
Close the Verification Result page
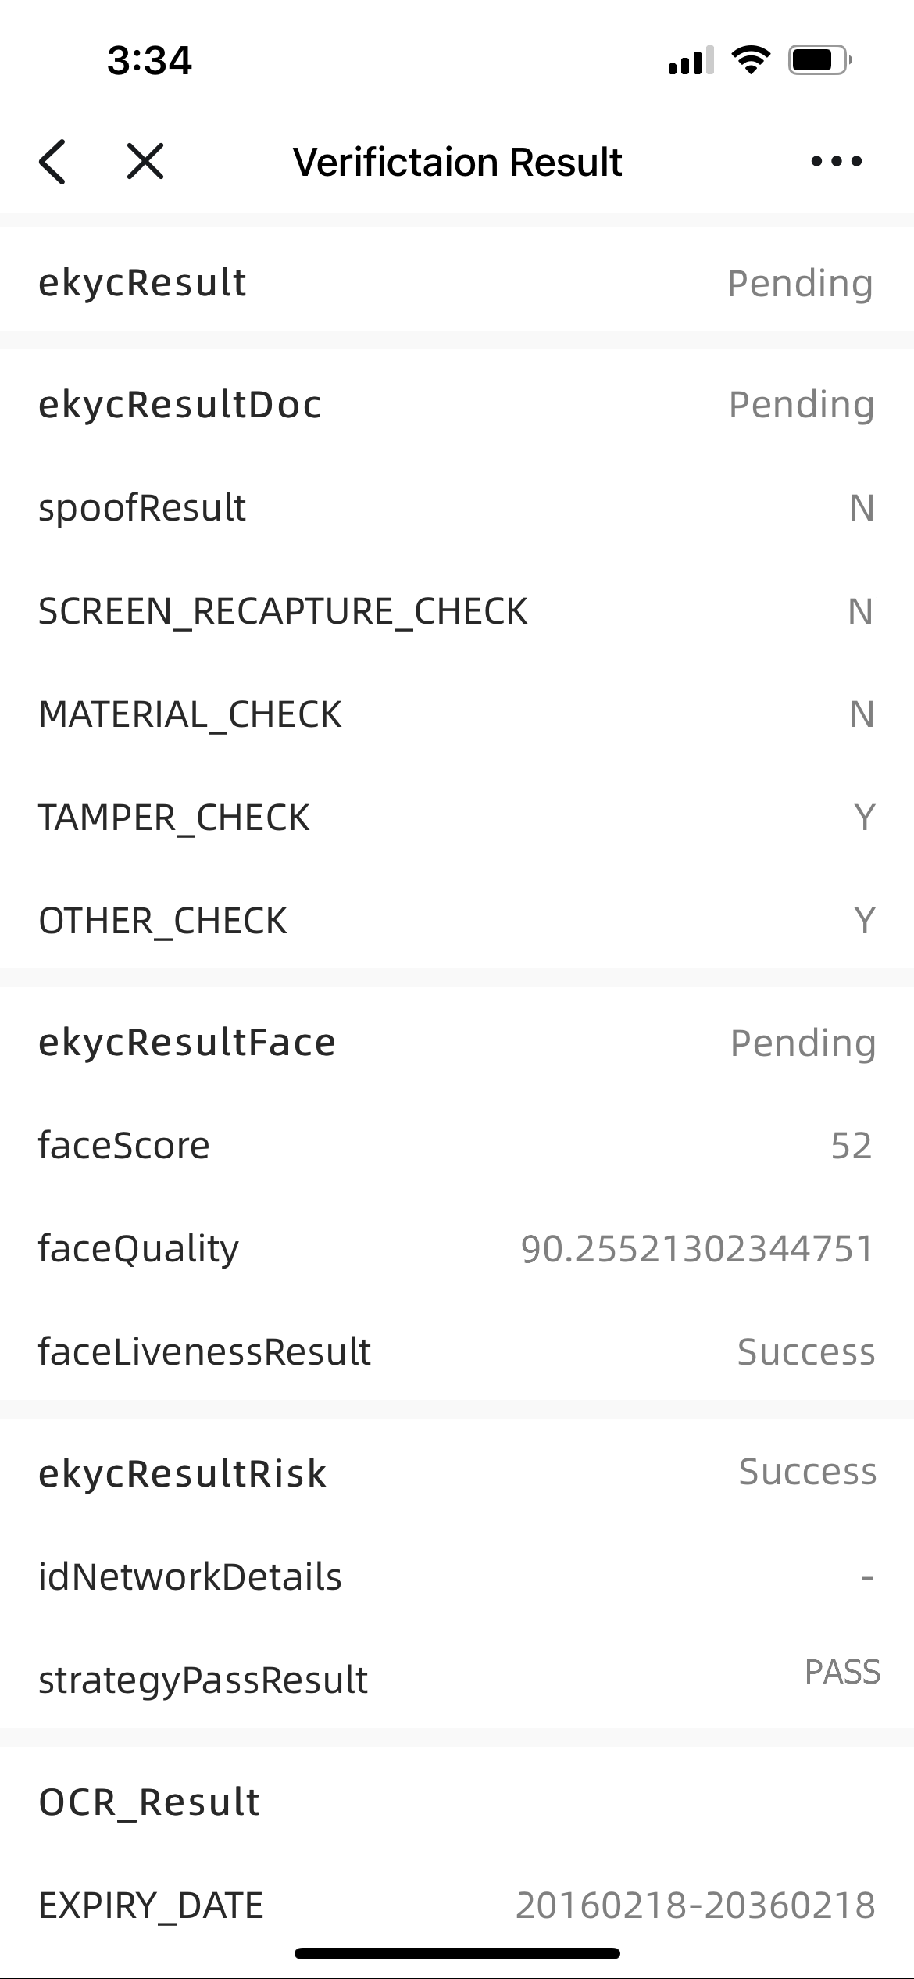(x=145, y=162)
